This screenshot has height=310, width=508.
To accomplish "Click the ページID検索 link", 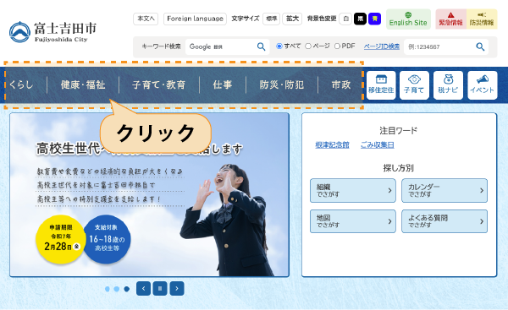I will click(382, 46).
